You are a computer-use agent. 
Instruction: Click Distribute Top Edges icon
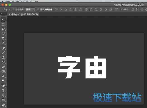point(86,9)
